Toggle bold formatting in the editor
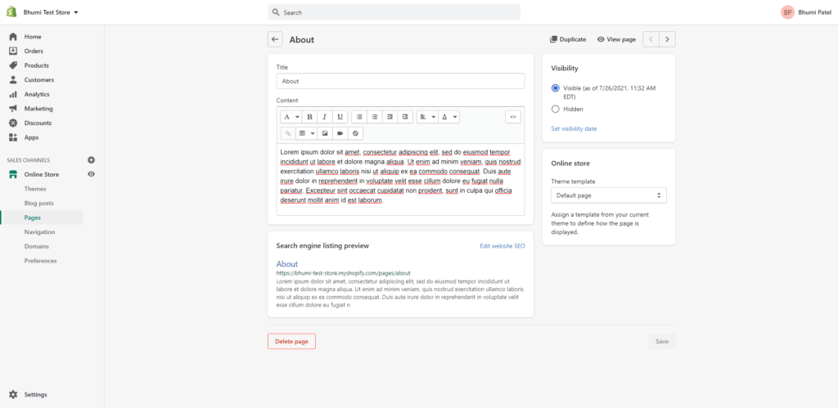 310,117
